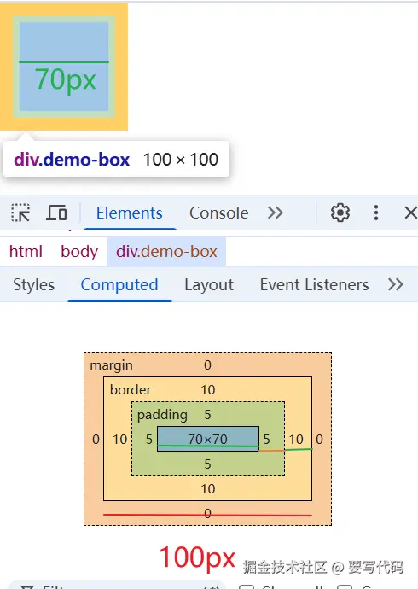Close the DevTools panel

tap(411, 213)
